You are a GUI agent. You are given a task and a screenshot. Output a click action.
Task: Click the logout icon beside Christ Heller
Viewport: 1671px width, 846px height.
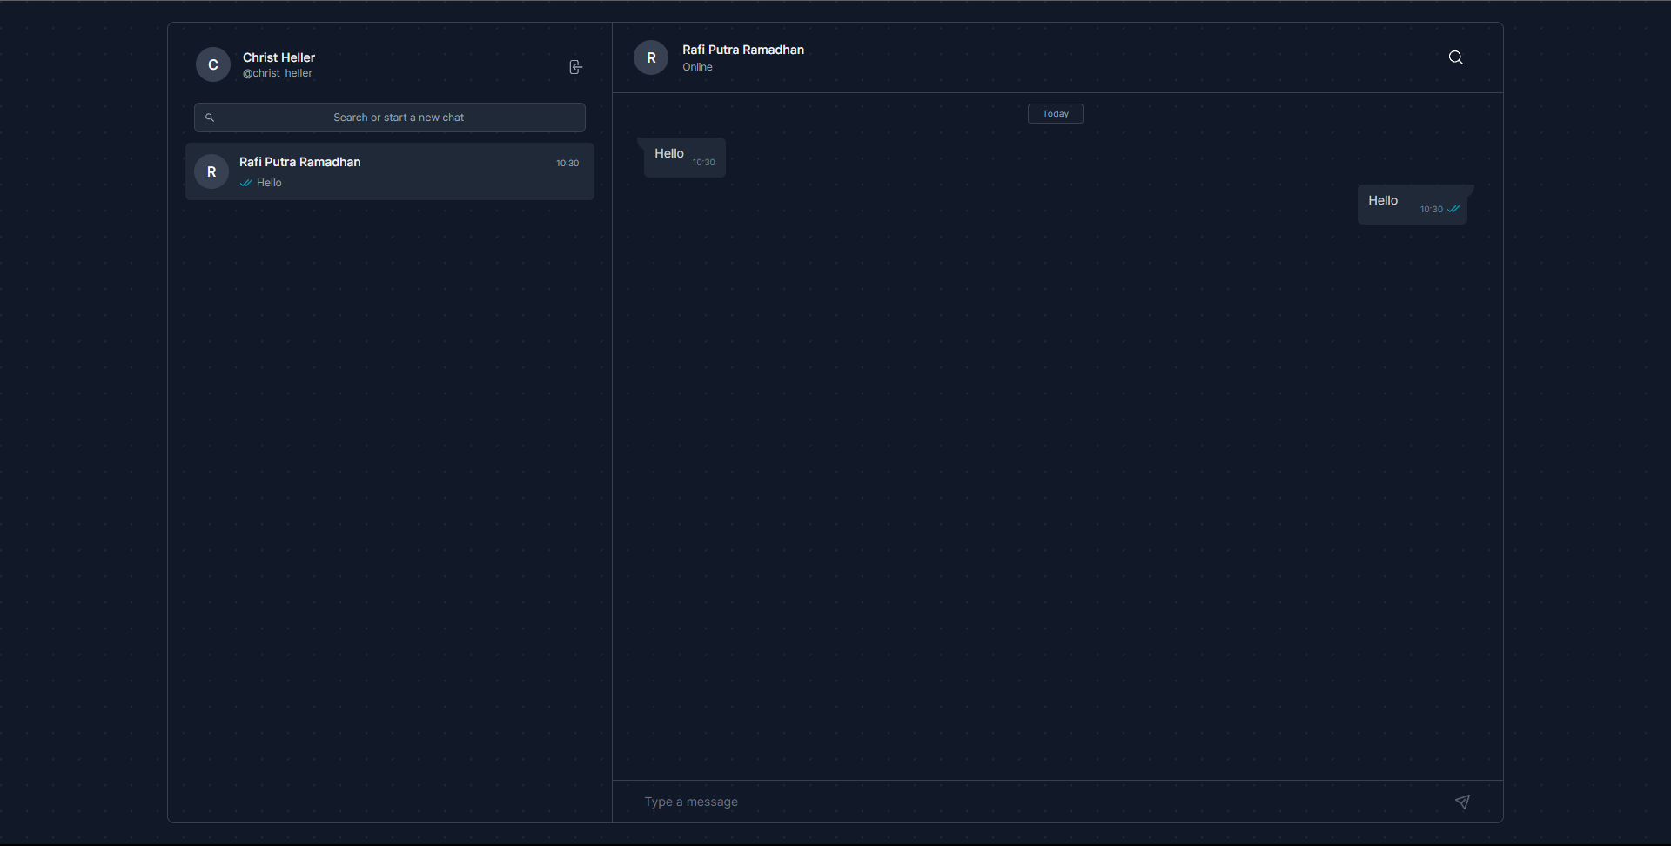coord(575,67)
